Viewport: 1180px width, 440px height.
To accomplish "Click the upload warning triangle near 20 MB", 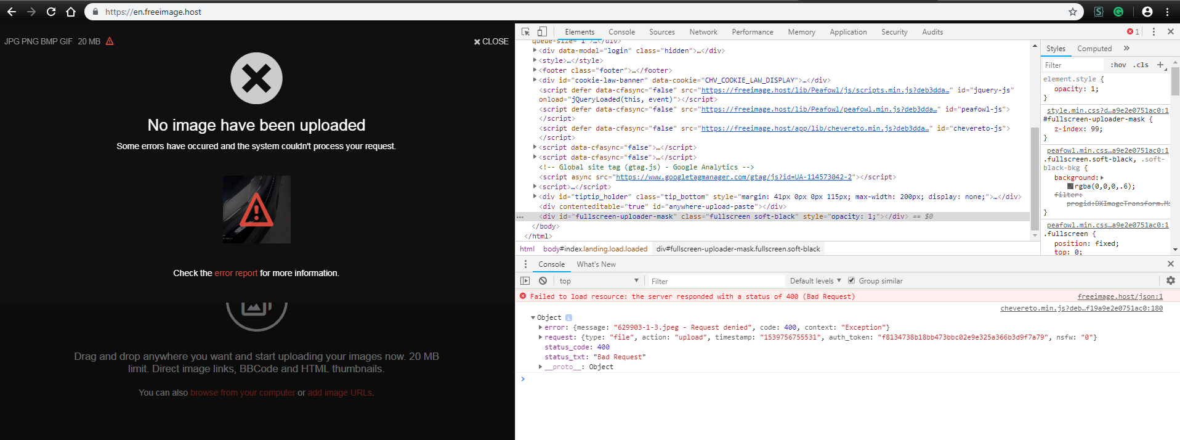I will (110, 41).
